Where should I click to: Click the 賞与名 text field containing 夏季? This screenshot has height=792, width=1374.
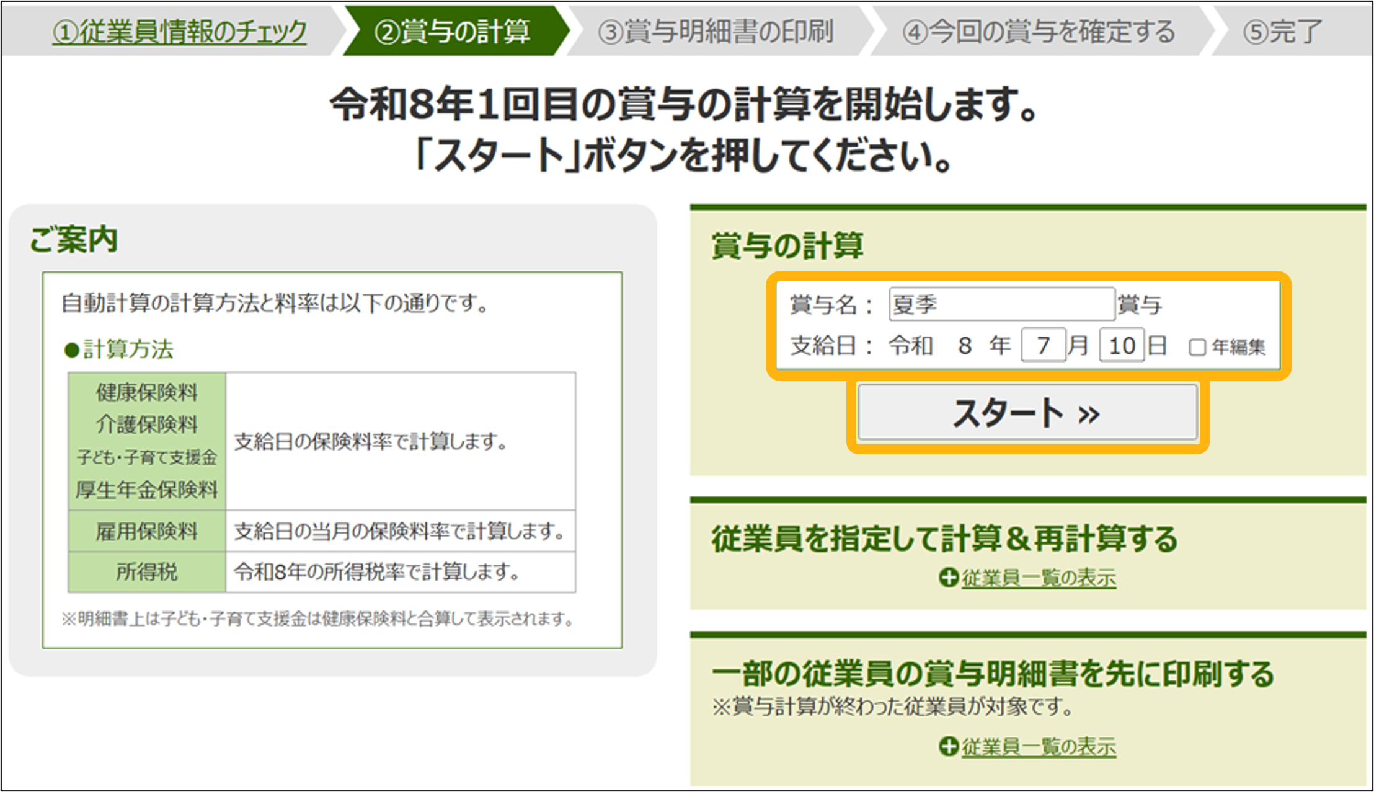[x=1001, y=304]
